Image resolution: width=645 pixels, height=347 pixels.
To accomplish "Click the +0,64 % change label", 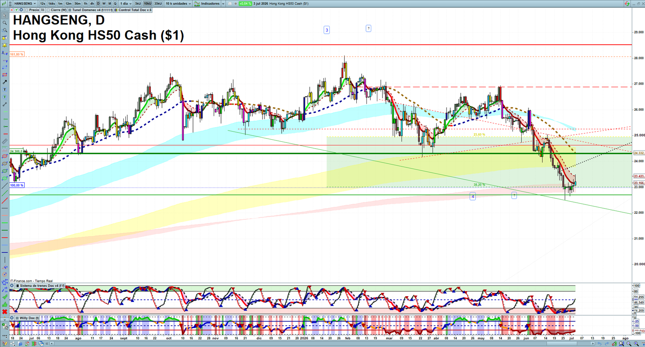I will coord(245,4).
